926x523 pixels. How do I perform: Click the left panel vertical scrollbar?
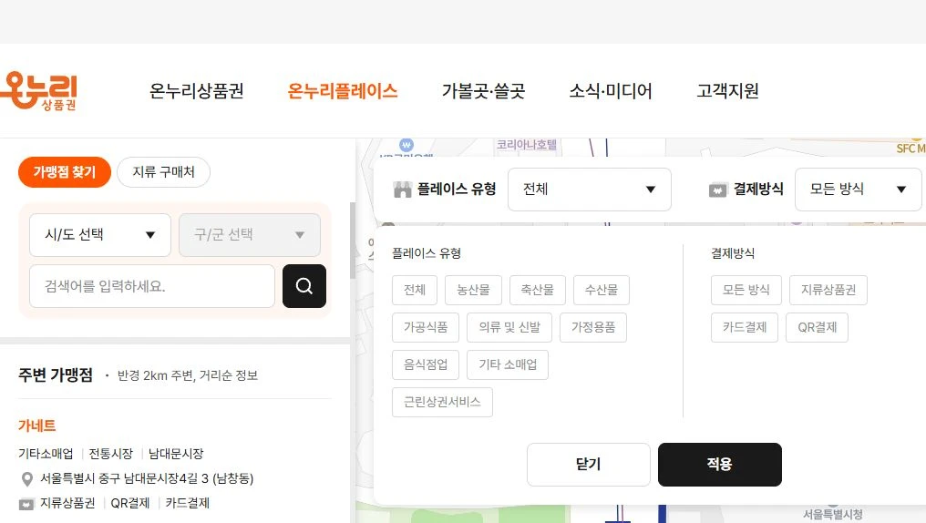(353, 241)
